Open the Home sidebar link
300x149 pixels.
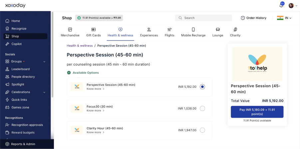(25, 21)
